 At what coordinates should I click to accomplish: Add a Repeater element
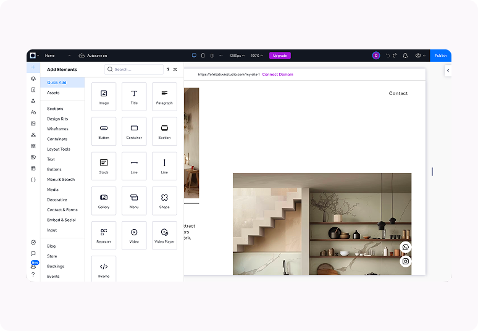click(x=104, y=235)
